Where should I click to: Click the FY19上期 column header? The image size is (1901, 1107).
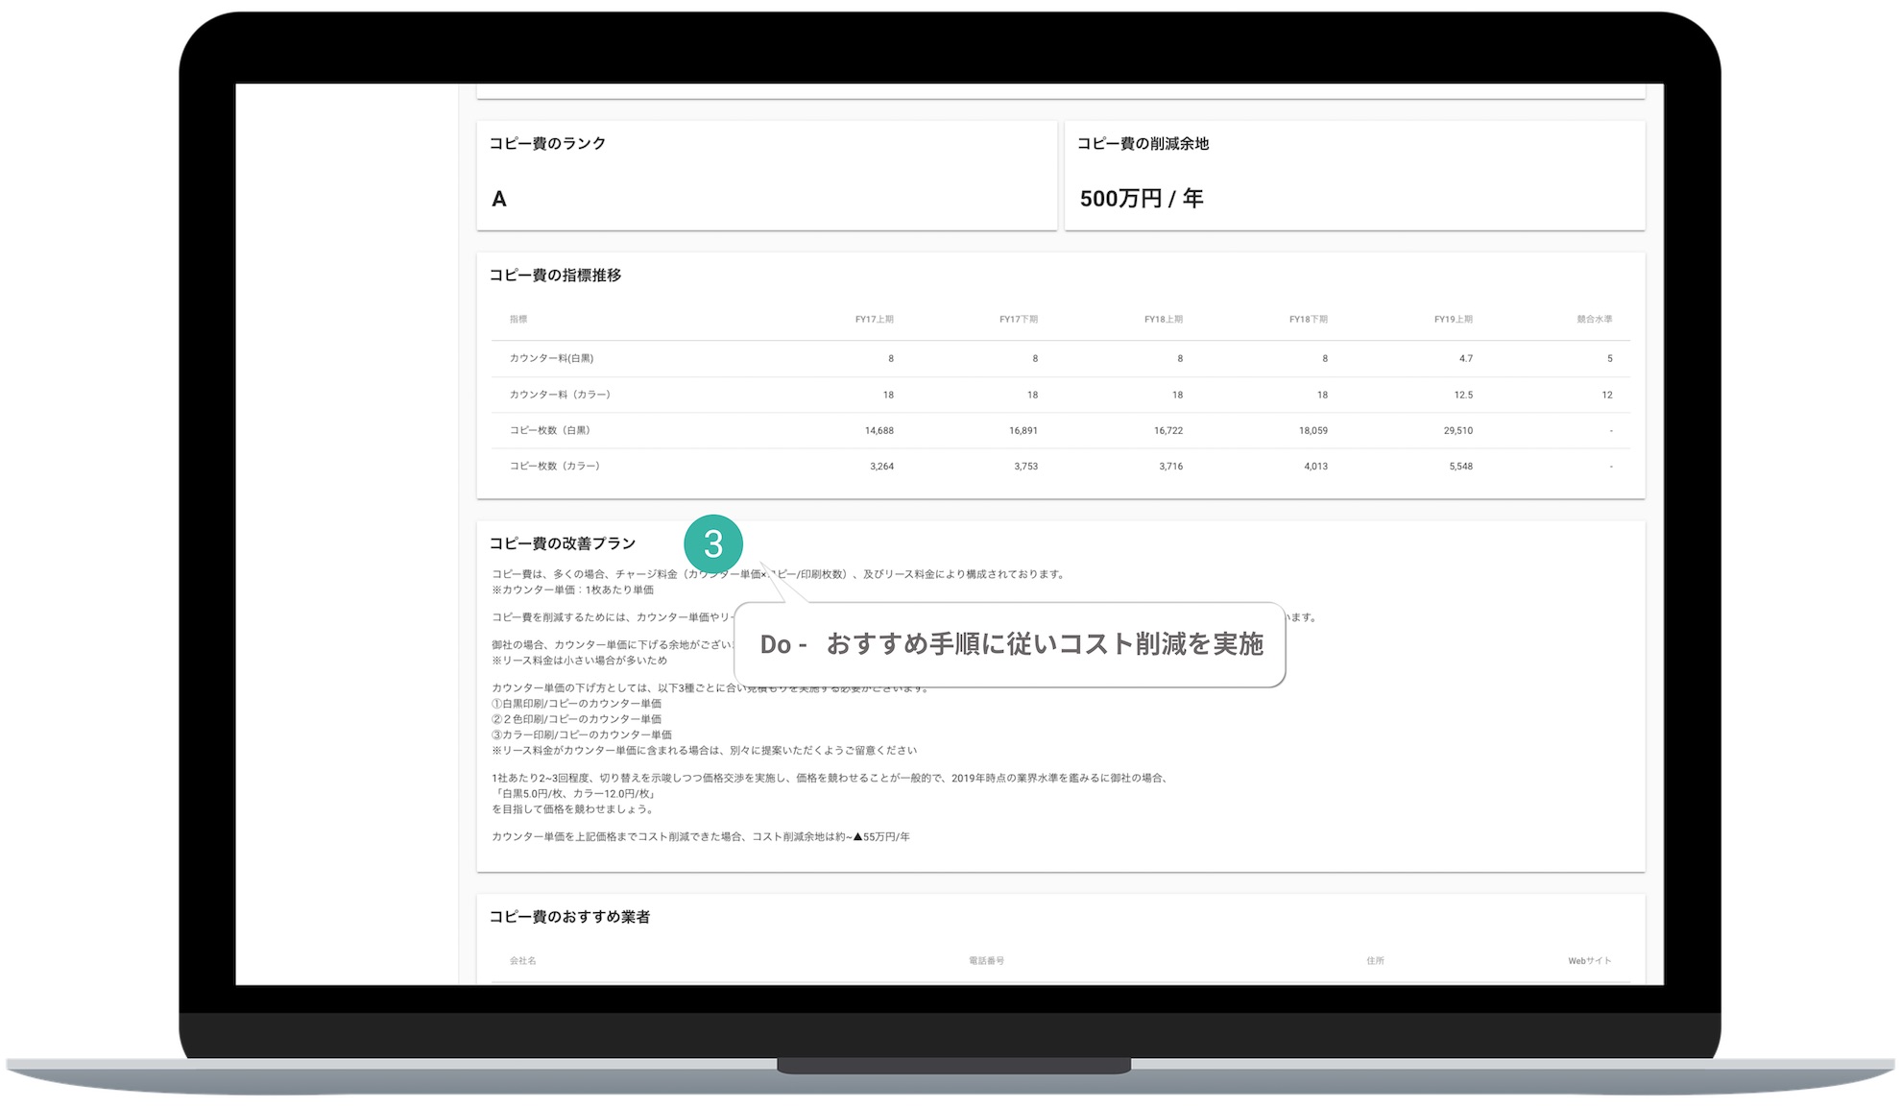click(1453, 320)
